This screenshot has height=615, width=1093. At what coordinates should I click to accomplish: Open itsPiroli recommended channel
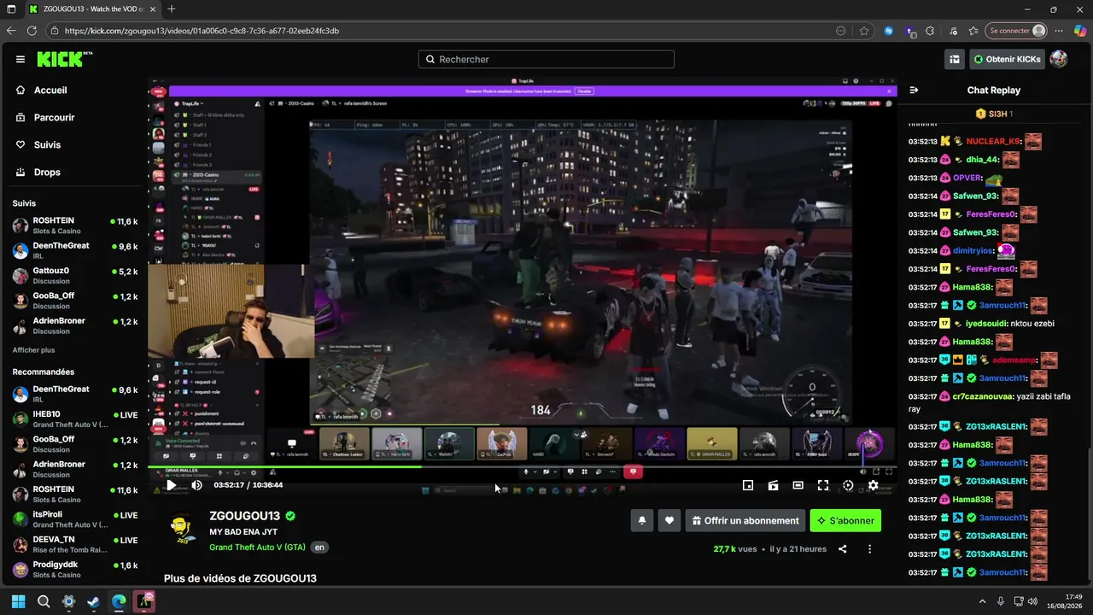pos(74,519)
